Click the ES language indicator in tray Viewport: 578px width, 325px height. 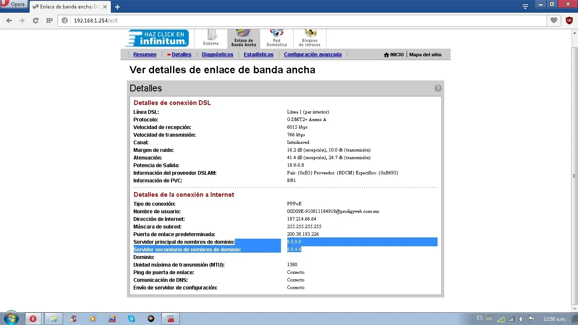point(479,318)
